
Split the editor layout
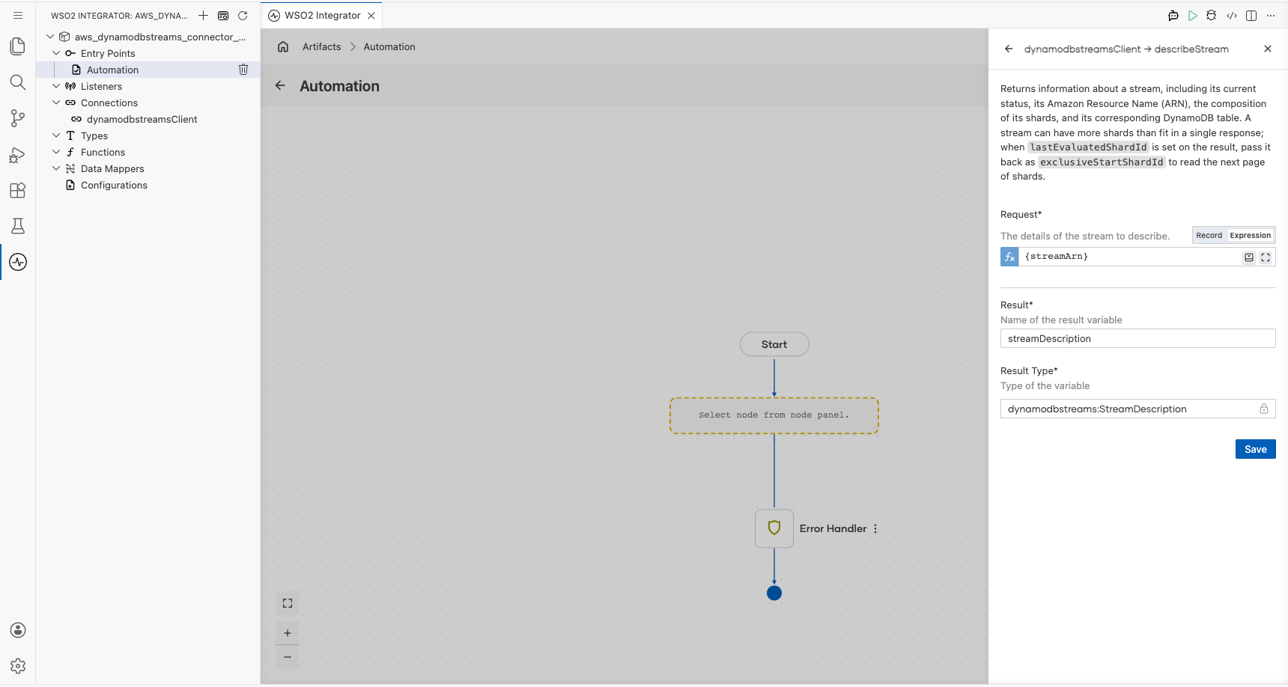pos(1251,15)
